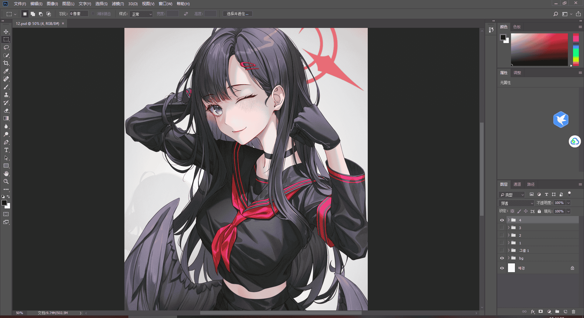This screenshot has width=584, height=318.
Task: Select the Move tool
Action: click(6, 32)
